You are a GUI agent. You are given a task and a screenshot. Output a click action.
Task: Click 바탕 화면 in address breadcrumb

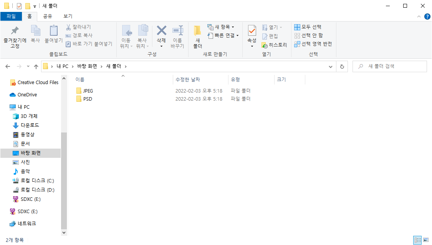coord(87,66)
